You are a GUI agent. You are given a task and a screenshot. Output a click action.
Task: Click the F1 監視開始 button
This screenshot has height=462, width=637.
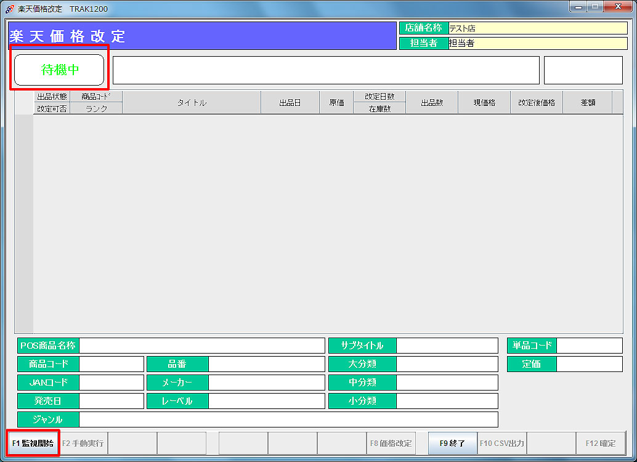coord(33,443)
